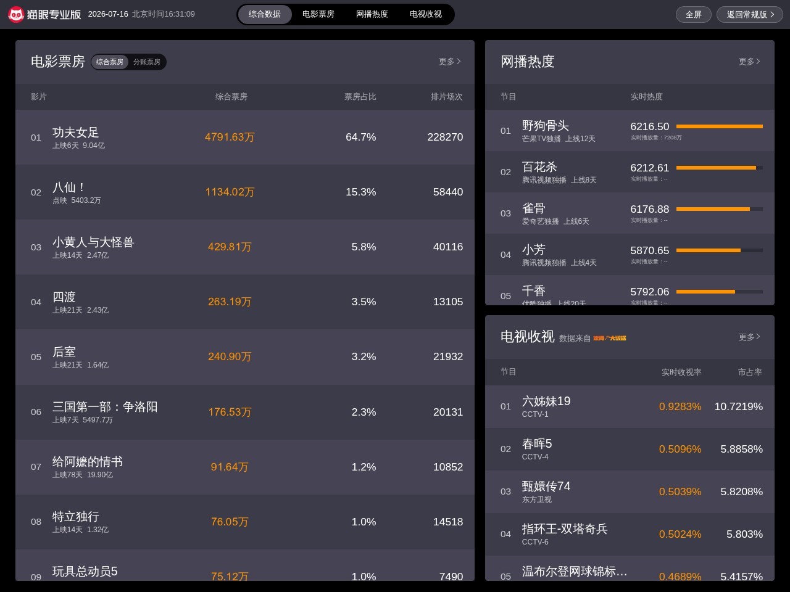
Task: Open the 电视收视 top tab
Action: coord(426,14)
